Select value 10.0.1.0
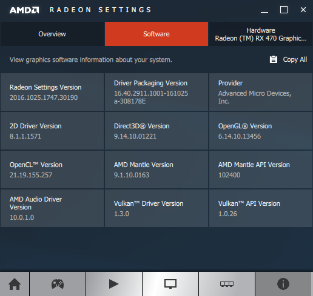 [x=22, y=217]
